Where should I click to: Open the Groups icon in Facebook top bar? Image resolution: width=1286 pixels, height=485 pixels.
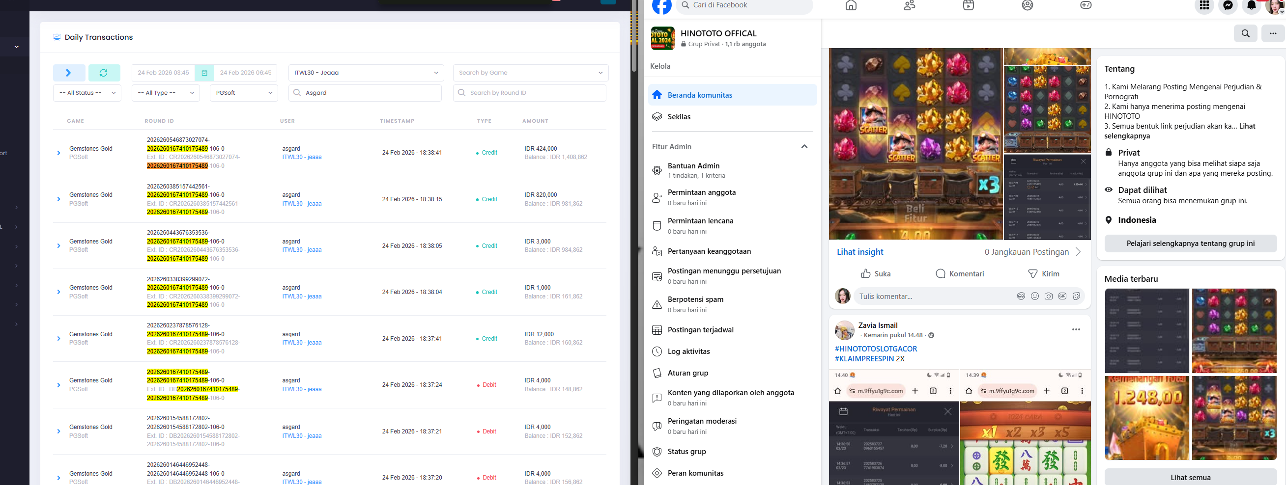click(x=1028, y=5)
